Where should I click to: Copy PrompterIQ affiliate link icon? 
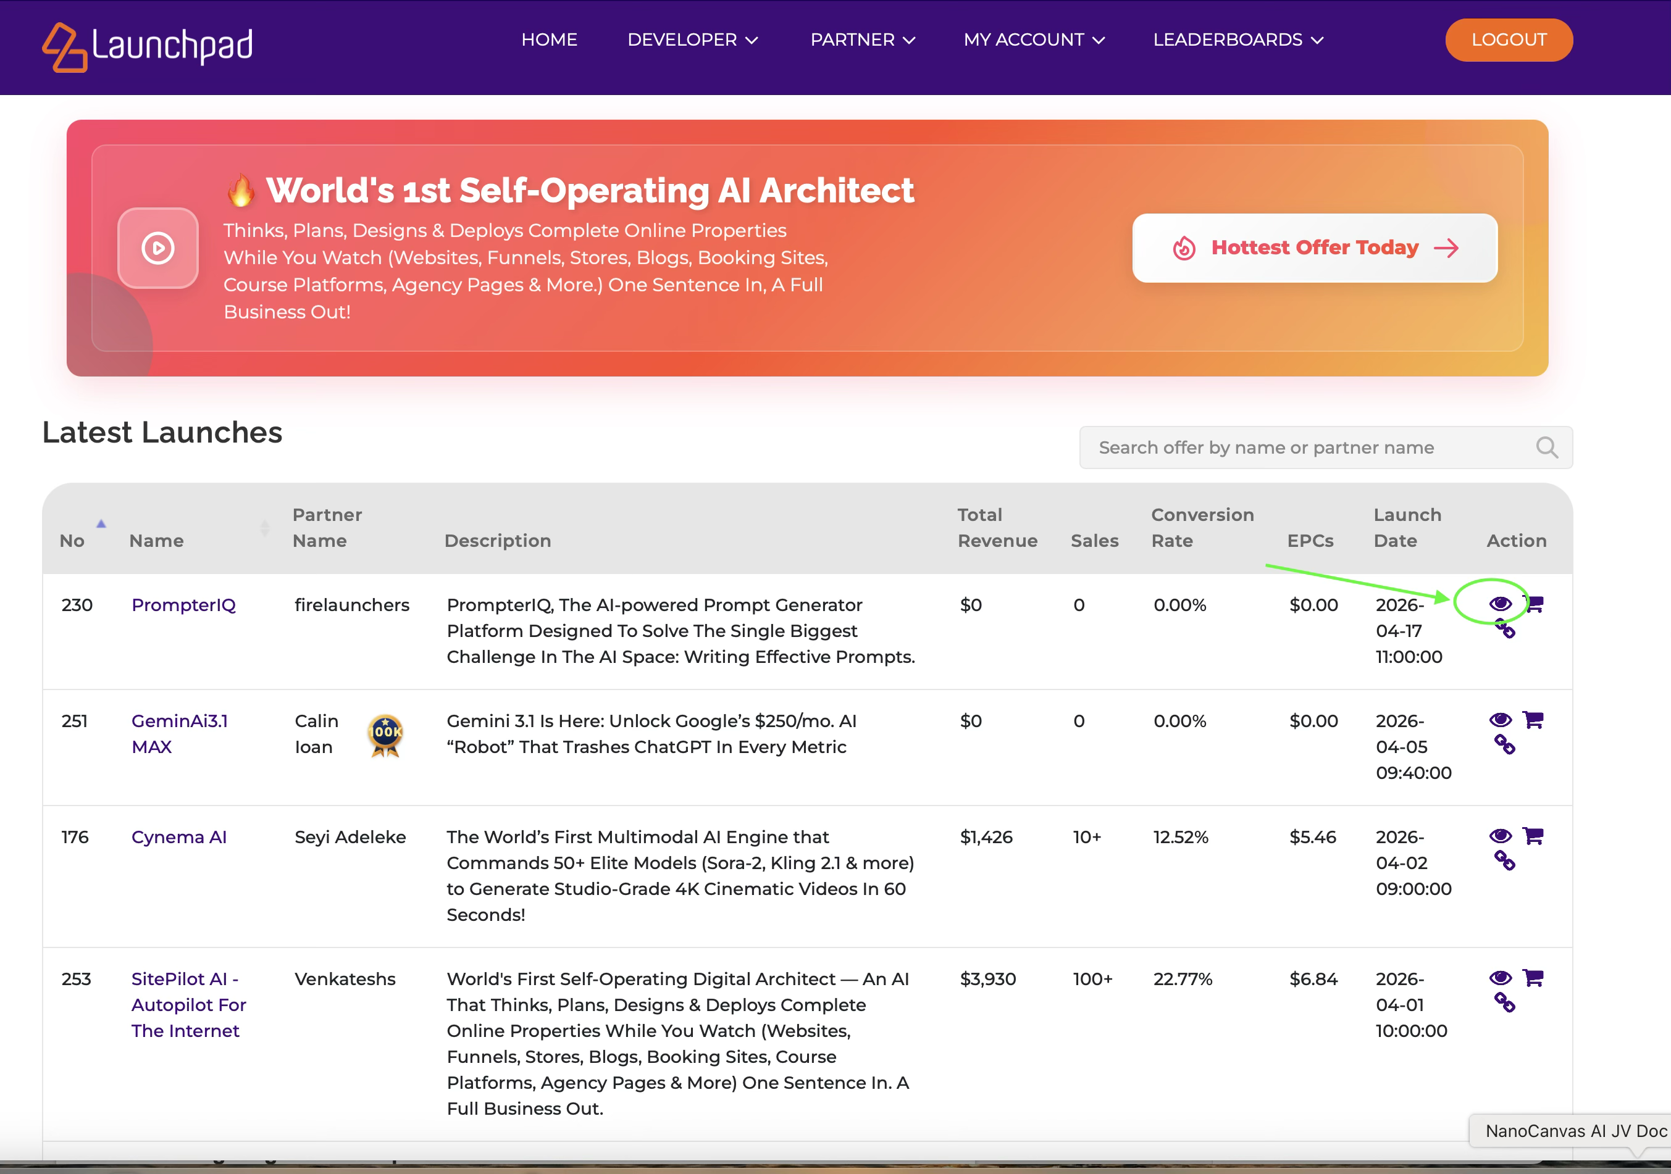coord(1505,628)
